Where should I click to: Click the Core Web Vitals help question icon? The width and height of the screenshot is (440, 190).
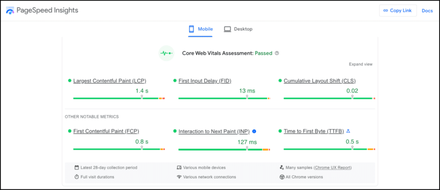point(277,53)
